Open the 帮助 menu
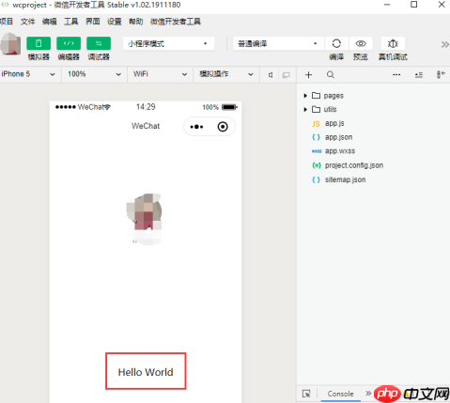The width and height of the screenshot is (450, 403). click(136, 22)
